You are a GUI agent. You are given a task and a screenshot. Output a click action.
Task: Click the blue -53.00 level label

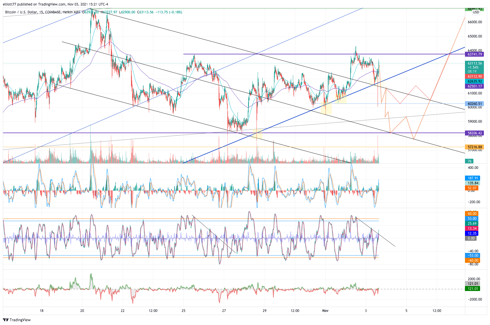pyautogui.click(x=473, y=256)
